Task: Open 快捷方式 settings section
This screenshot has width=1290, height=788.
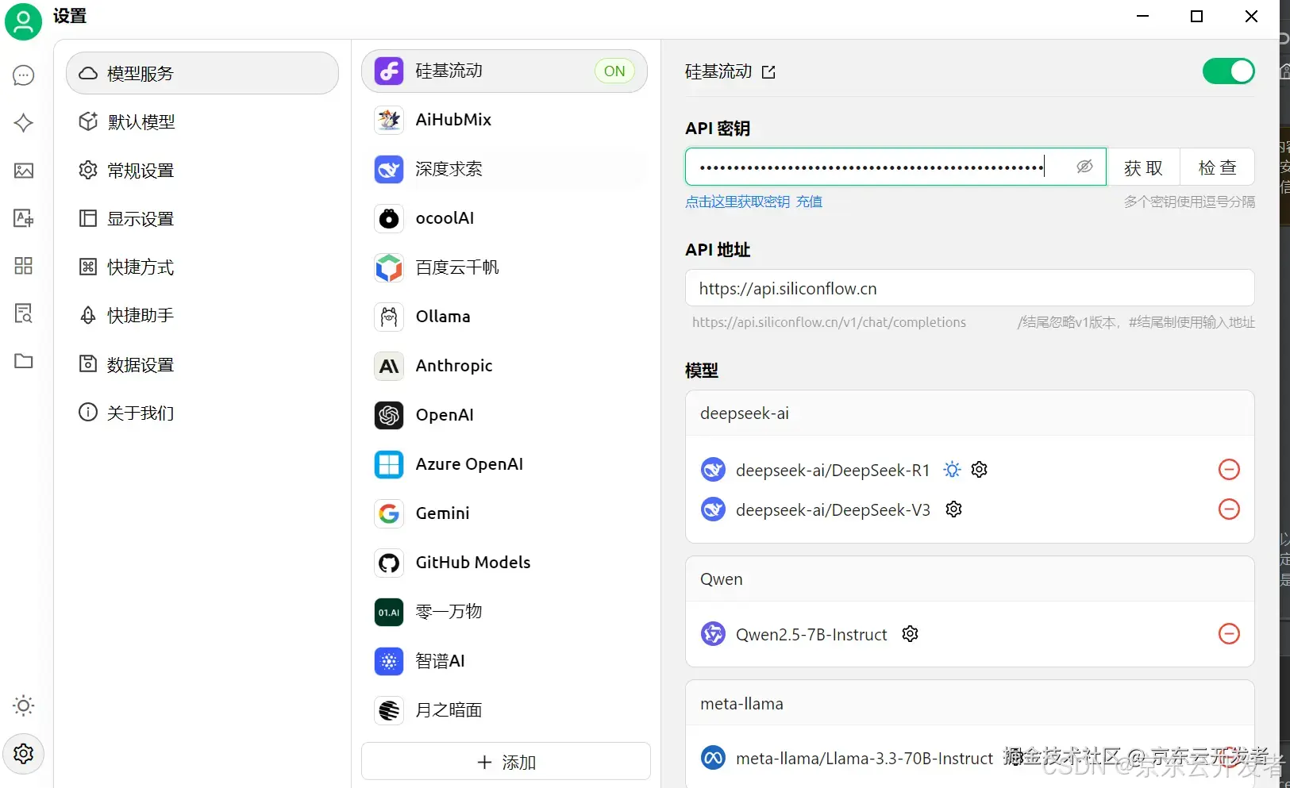Action: (202, 267)
